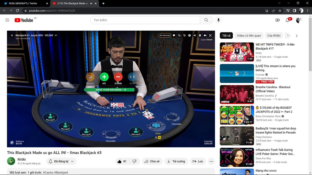Image resolution: width=312 pixels, height=175 pixels.
Task: Open the game help question mark
Action: (190, 35)
